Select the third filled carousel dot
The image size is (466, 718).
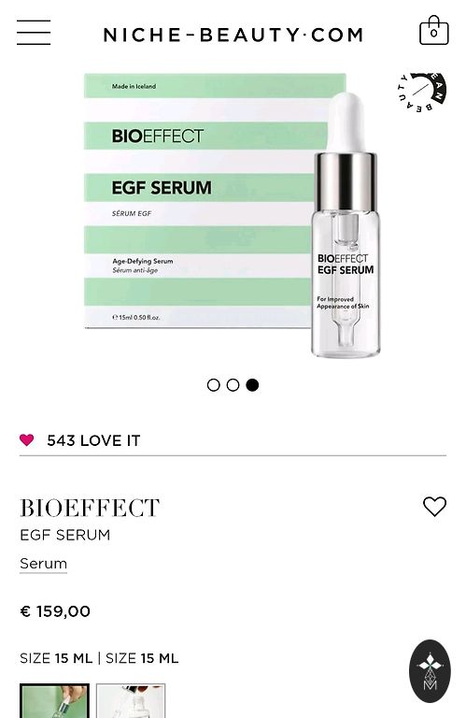pyautogui.click(x=252, y=385)
